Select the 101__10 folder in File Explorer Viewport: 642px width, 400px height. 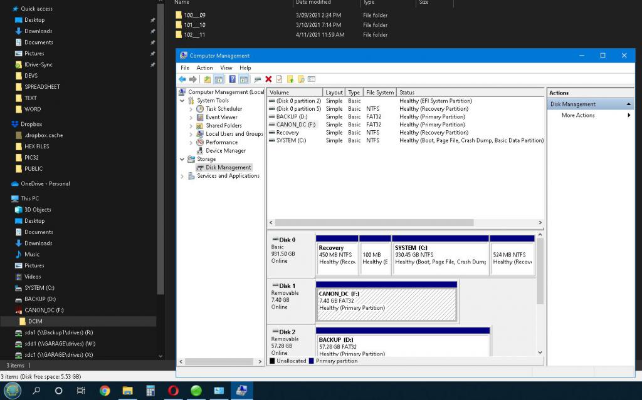[194, 25]
